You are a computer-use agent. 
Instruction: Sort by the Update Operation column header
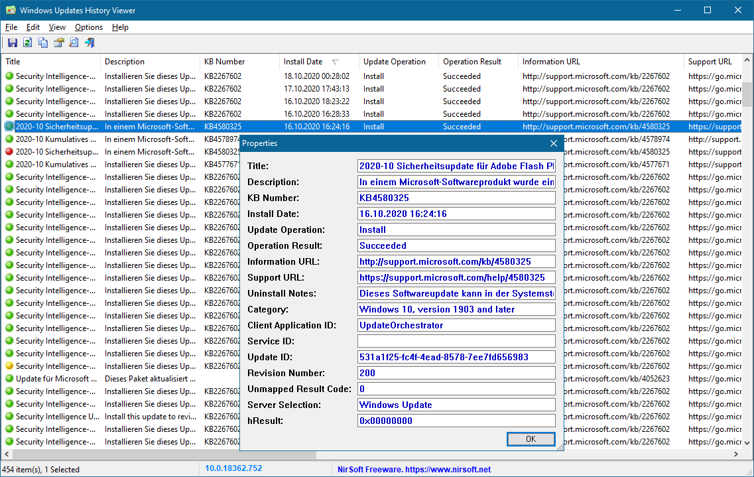(x=399, y=62)
